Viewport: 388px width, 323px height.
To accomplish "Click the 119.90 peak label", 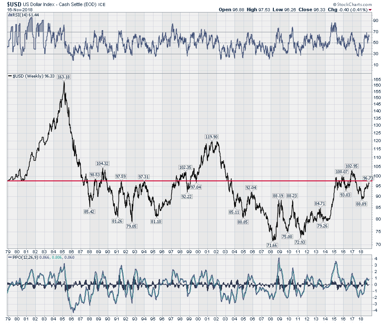I will point(212,137).
